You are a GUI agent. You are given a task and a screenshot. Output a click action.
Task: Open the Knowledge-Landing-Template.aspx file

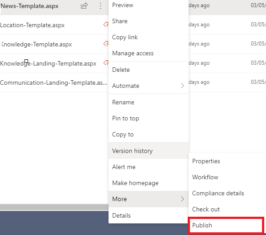[x=48, y=64]
